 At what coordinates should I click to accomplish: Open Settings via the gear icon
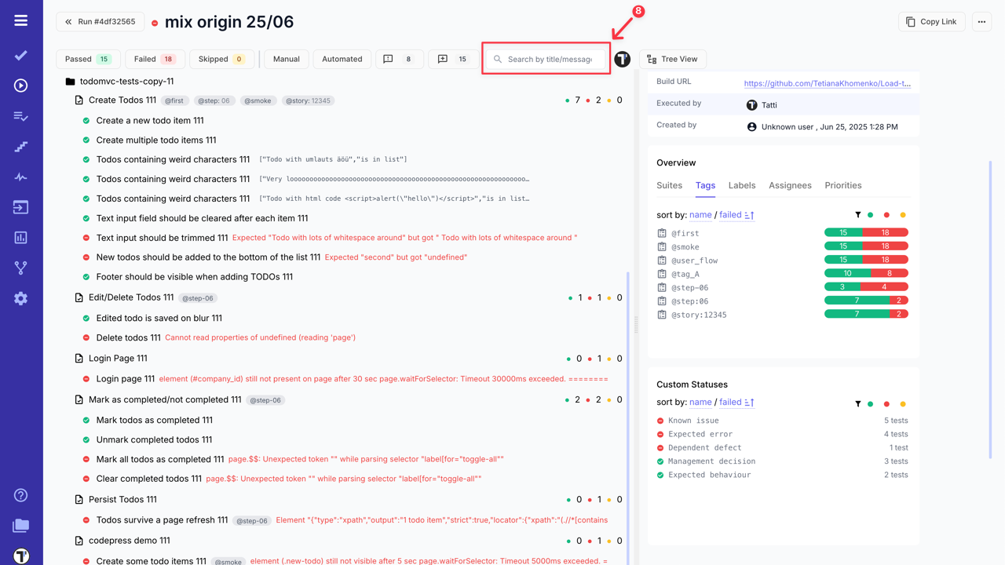click(20, 297)
